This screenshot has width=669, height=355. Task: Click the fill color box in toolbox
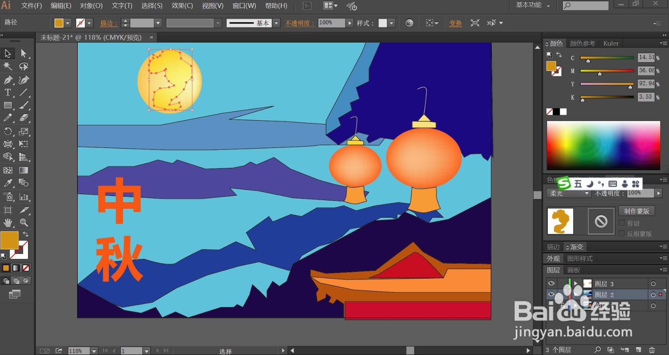point(9,240)
